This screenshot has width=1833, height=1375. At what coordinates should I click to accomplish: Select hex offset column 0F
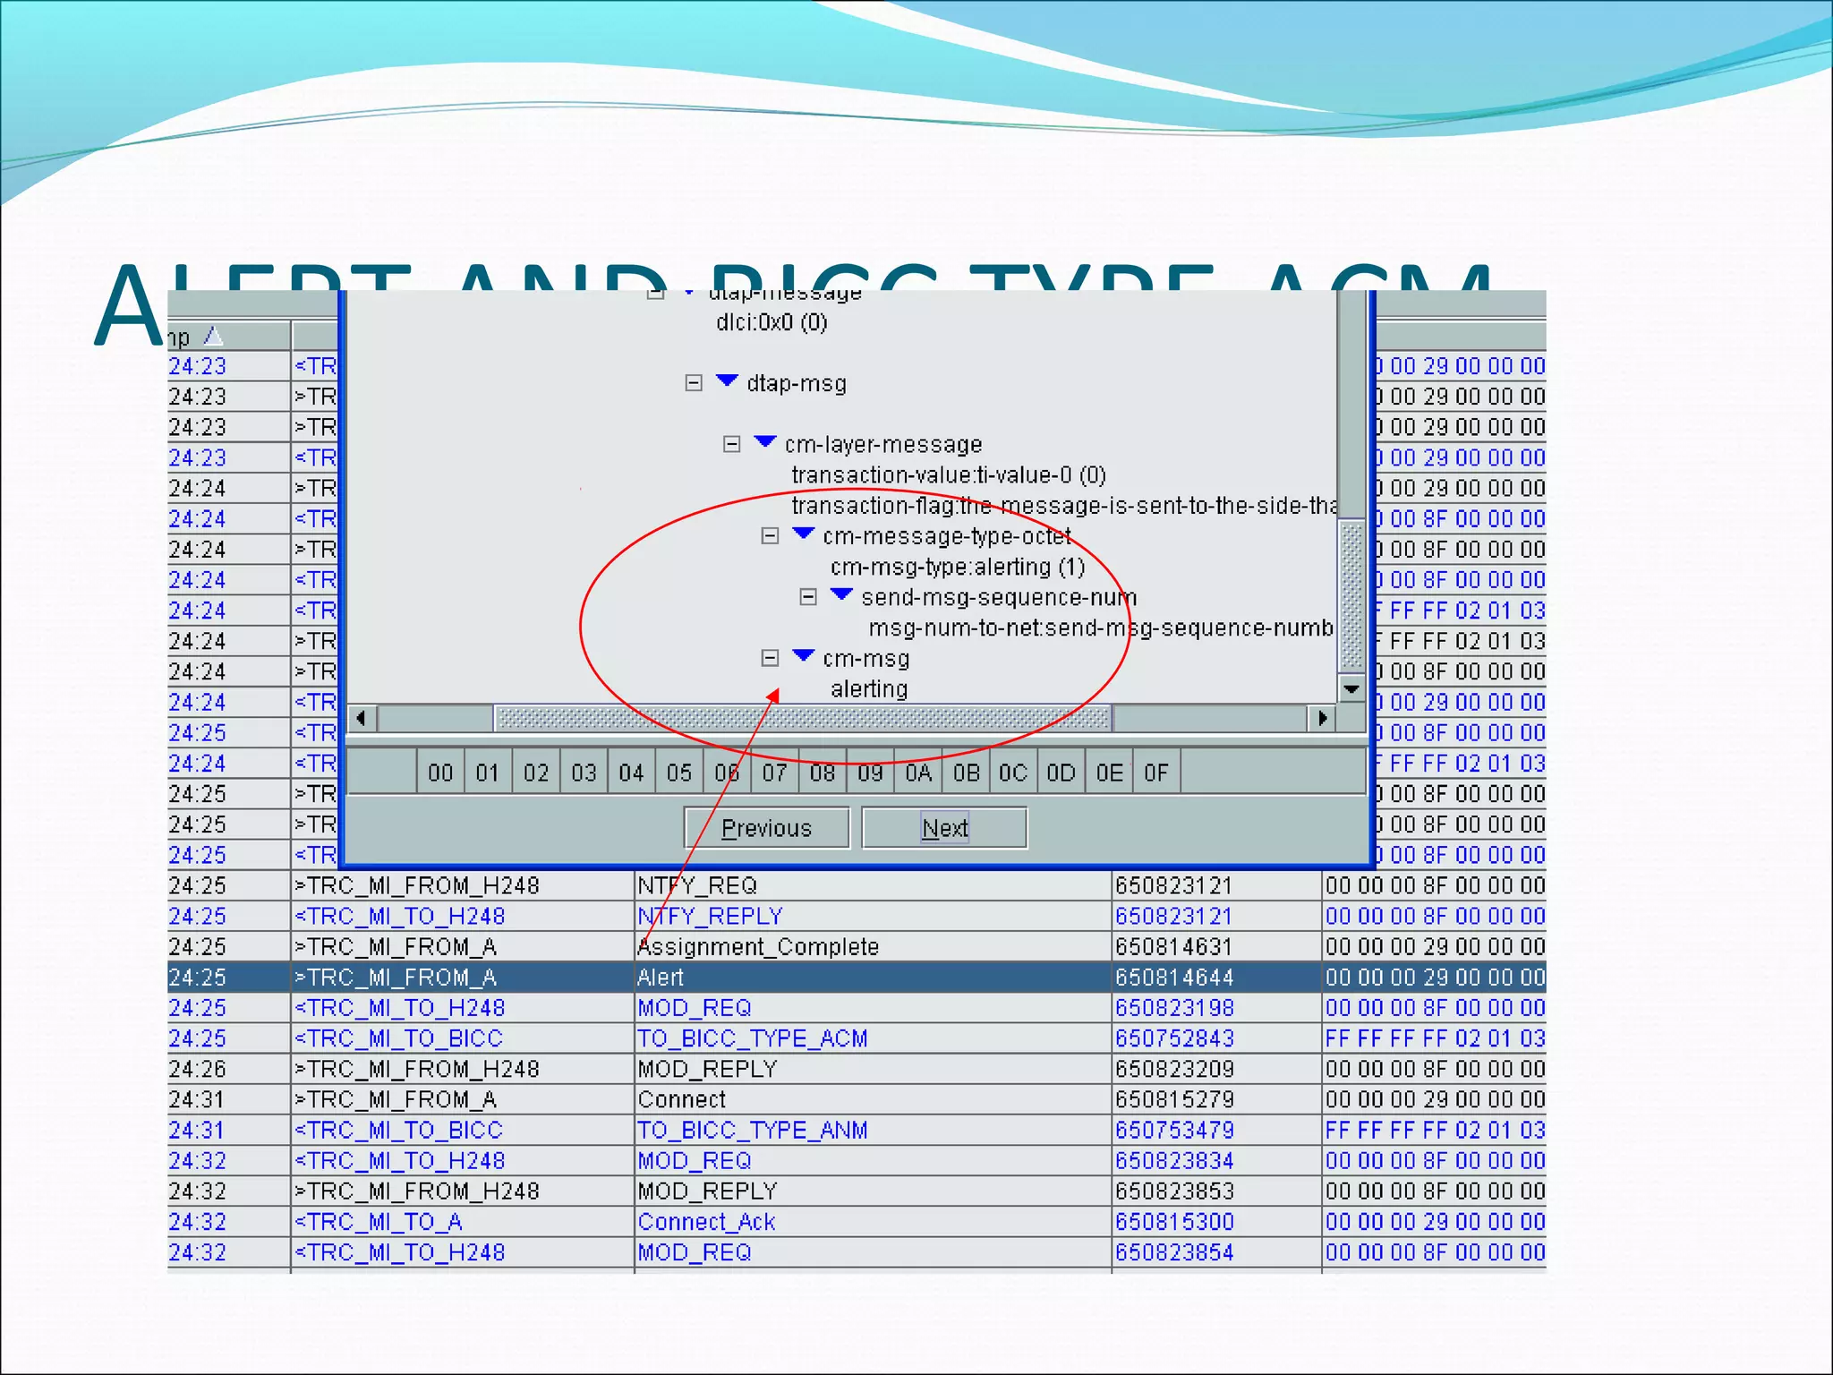point(1156,773)
